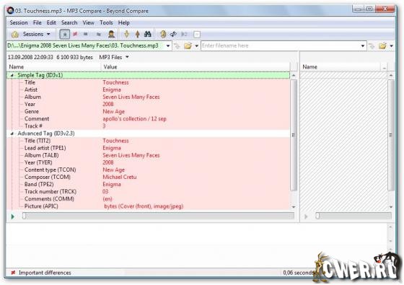
Task: Open the Tools menu
Action: click(106, 22)
